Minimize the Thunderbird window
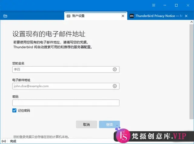The width and height of the screenshot is (194, 144). 165,5
